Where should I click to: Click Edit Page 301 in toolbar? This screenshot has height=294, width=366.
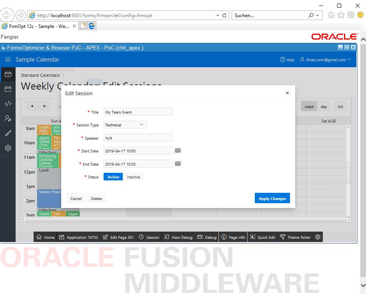118,237
